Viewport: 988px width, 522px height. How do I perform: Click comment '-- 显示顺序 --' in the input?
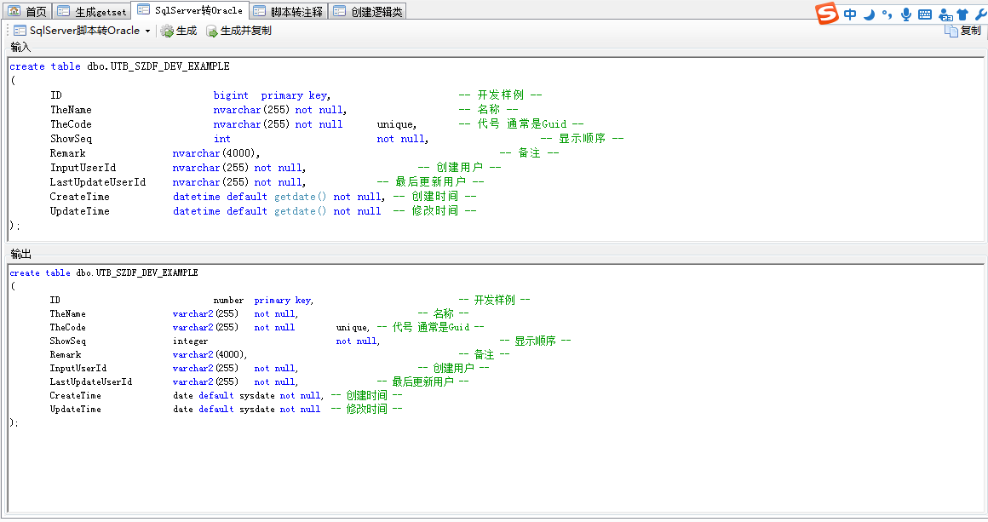582,139
